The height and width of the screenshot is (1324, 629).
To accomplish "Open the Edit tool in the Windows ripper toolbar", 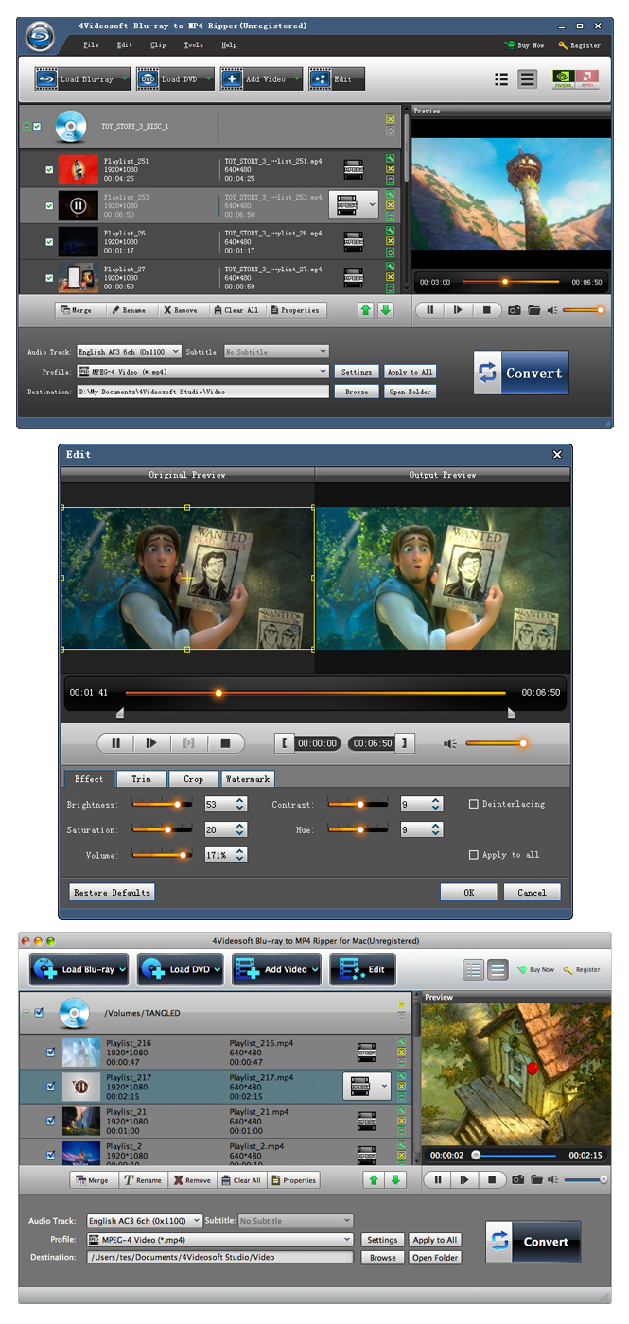I will tap(336, 79).
